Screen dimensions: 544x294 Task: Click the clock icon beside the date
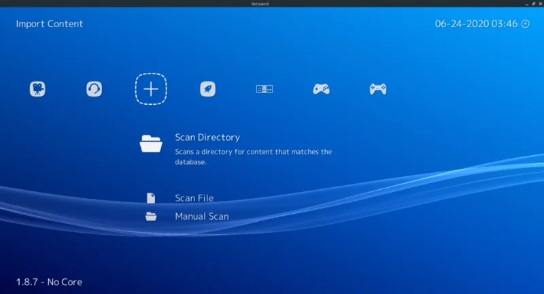526,24
